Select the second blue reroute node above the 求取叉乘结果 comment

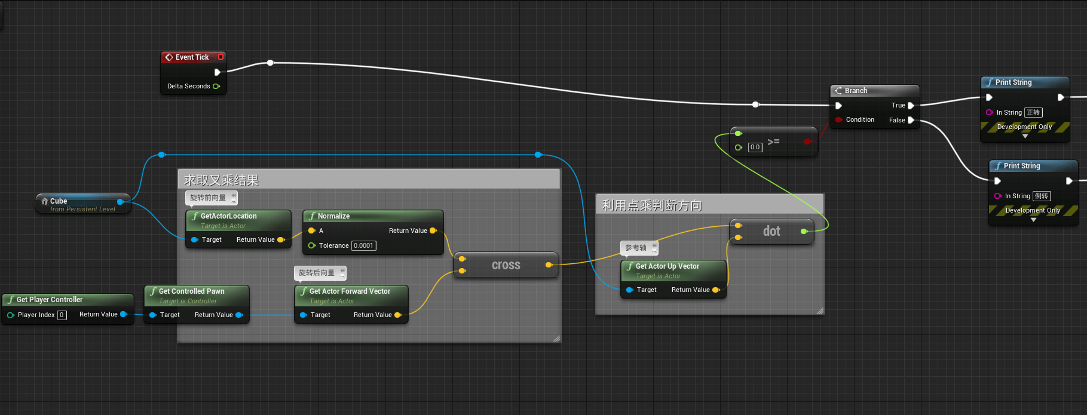[x=538, y=155]
